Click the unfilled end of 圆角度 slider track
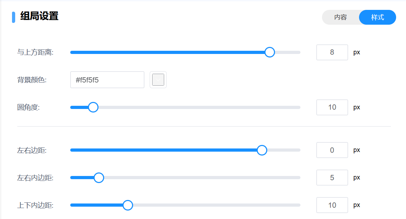406x219 pixels. (x=297, y=107)
